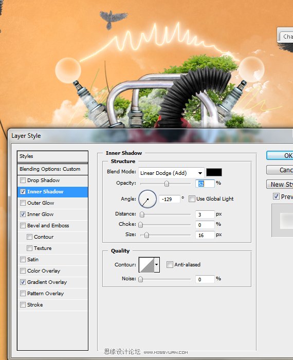Click the Distance value field
This screenshot has height=360, width=293.
pyautogui.click(x=205, y=214)
